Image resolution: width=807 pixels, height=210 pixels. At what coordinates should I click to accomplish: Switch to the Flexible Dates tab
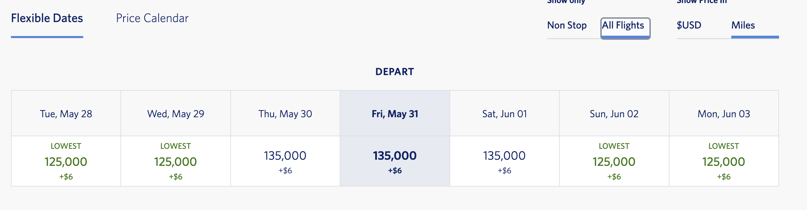(x=47, y=18)
